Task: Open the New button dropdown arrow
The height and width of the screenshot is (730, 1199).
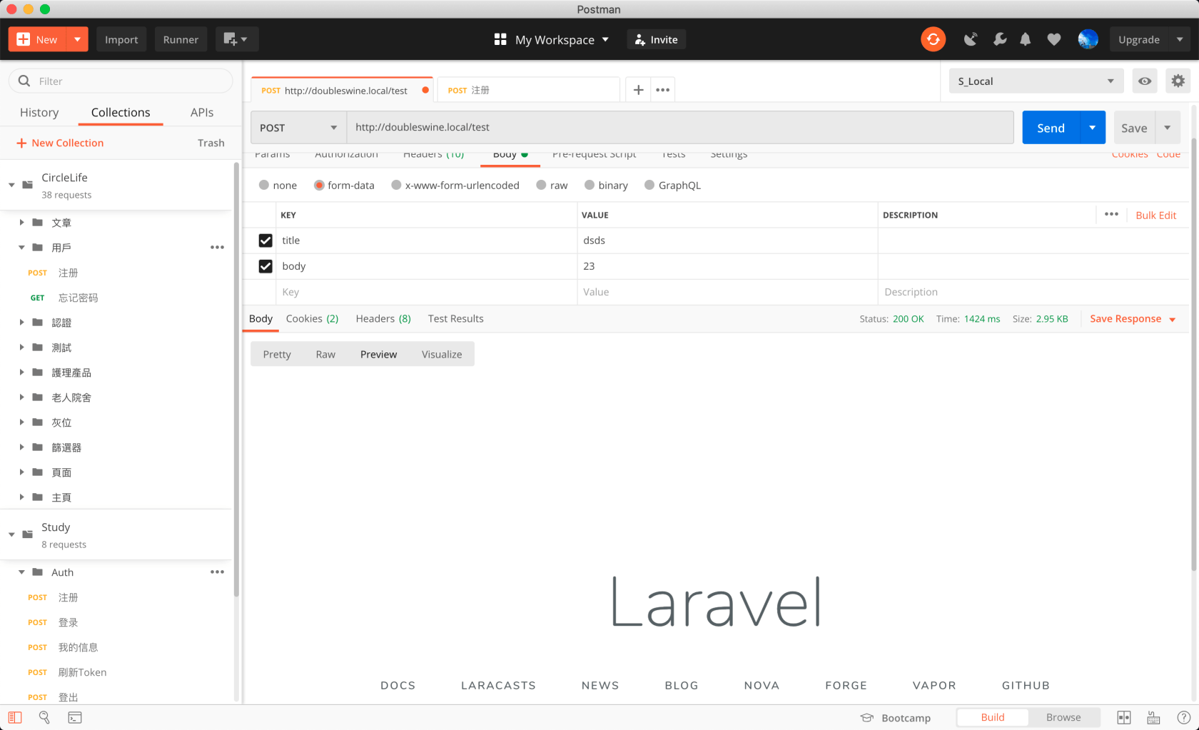Action: click(77, 39)
